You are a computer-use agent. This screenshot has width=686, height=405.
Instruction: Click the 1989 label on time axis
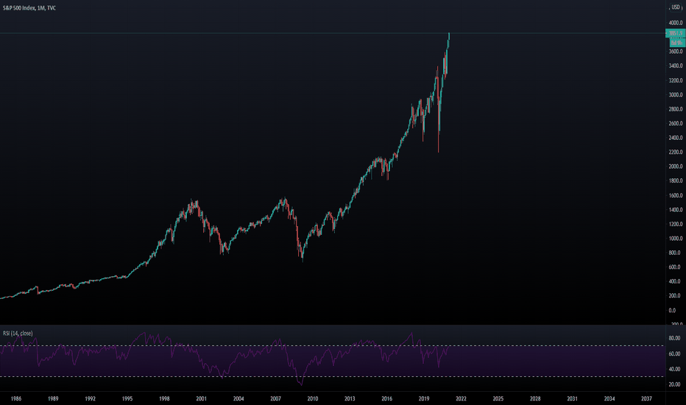click(x=53, y=398)
